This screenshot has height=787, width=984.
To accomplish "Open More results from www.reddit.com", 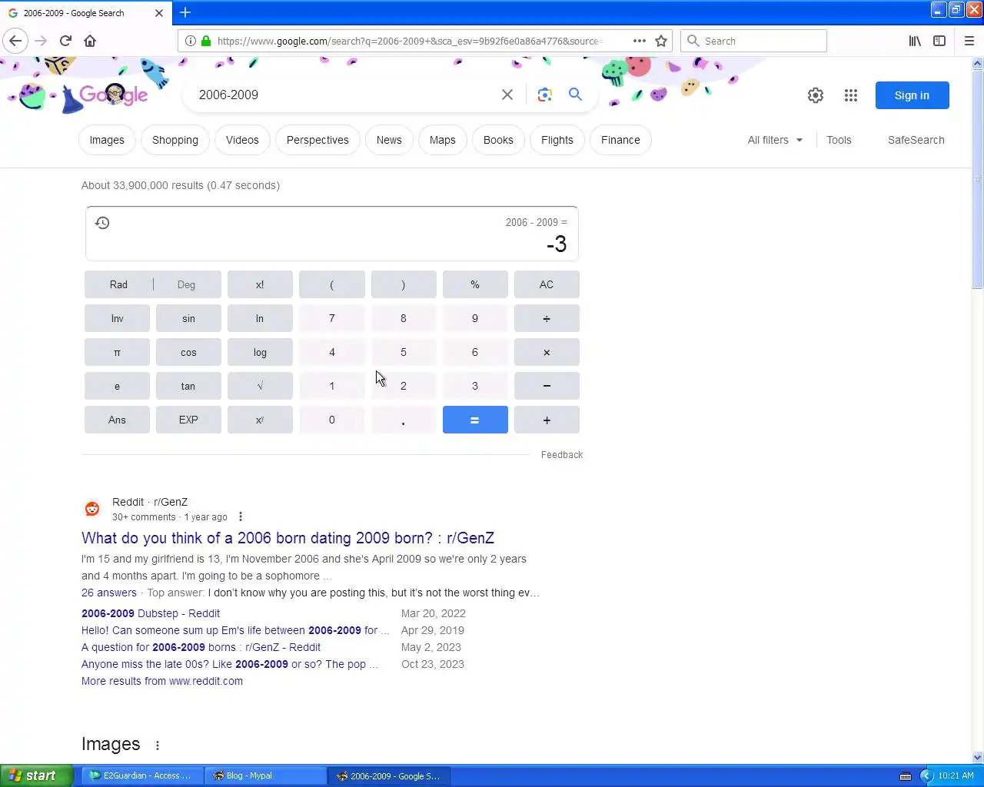I will 162,681.
